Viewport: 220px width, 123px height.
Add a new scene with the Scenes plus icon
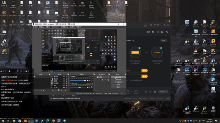click(x=34, y=90)
